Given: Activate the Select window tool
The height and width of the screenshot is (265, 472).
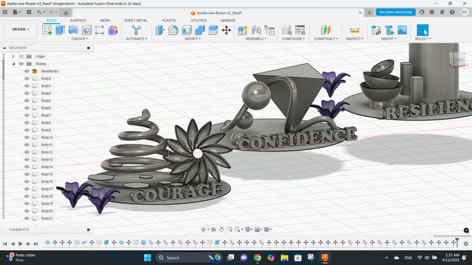Looking at the screenshot, I should (x=423, y=30).
